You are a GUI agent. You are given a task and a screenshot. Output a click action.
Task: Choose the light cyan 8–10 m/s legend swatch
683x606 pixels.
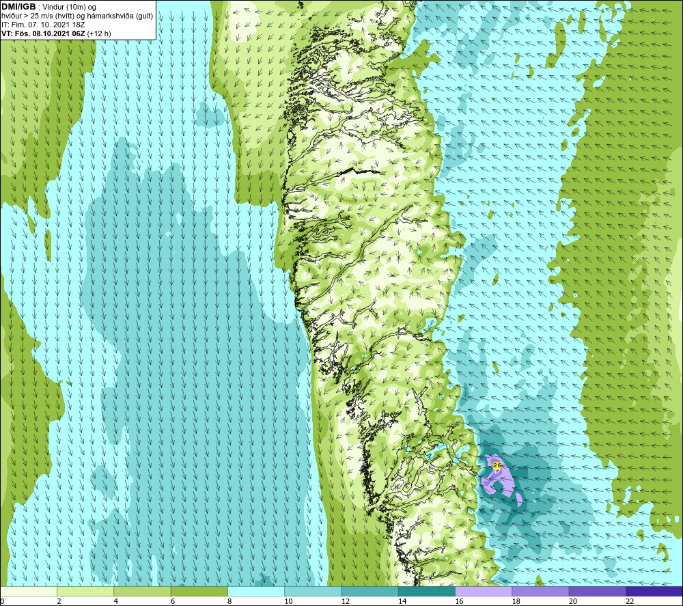[256, 591]
